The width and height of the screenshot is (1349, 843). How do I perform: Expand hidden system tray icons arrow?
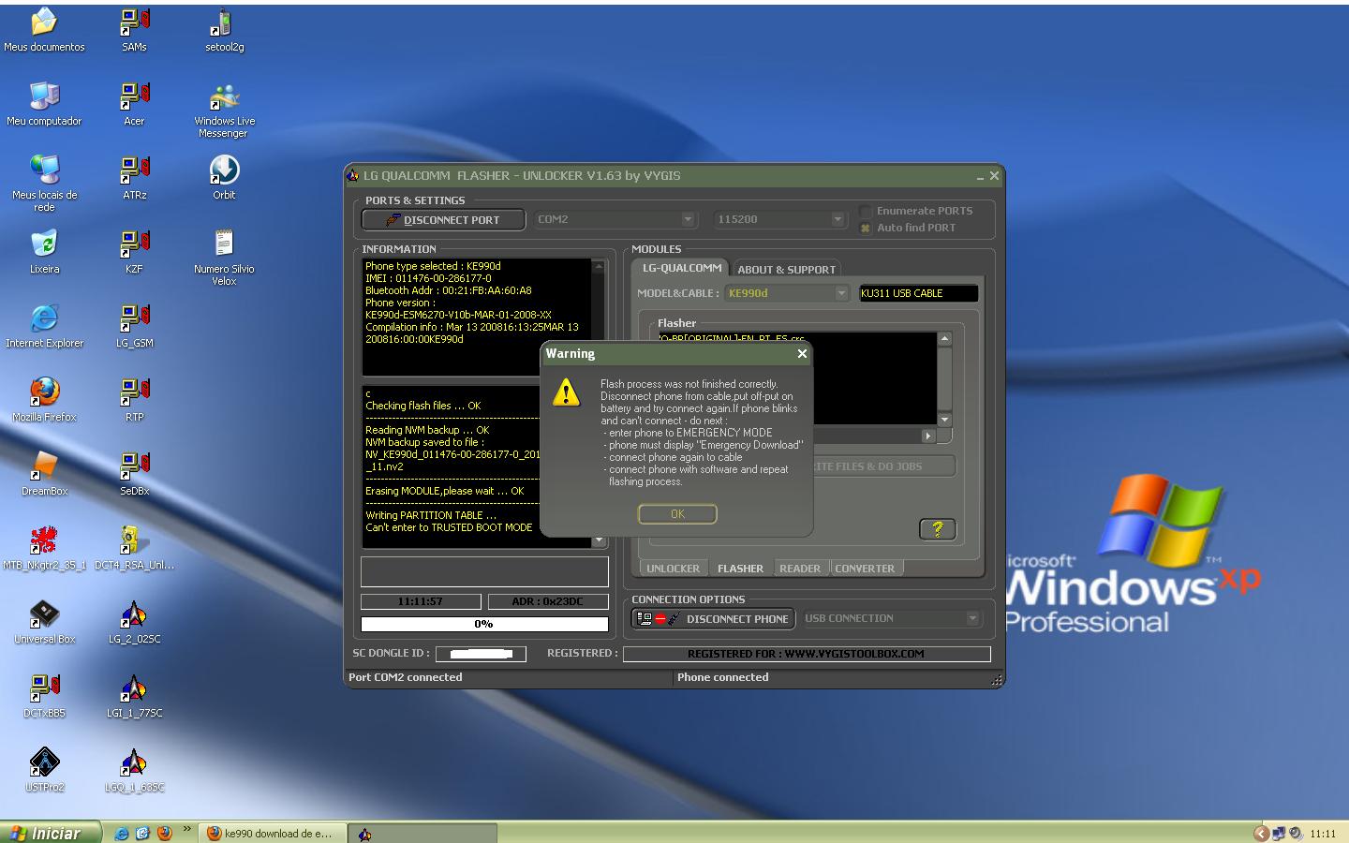(x=1261, y=833)
